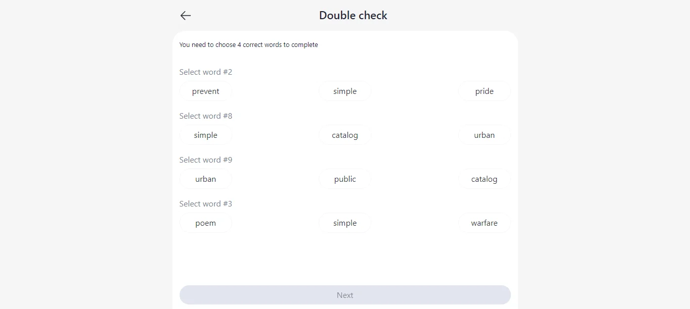Viewport: 690px width, 309px height.
Task: Click the "Select word #9" label
Action: (205, 160)
